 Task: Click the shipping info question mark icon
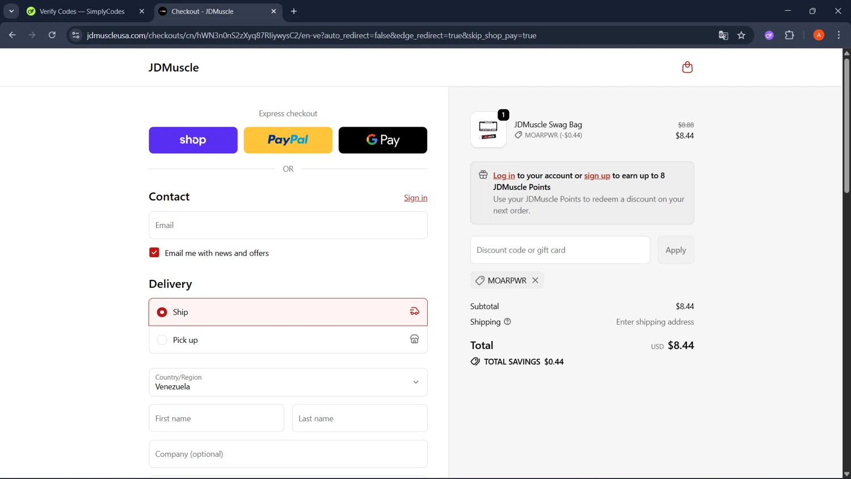[507, 322]
